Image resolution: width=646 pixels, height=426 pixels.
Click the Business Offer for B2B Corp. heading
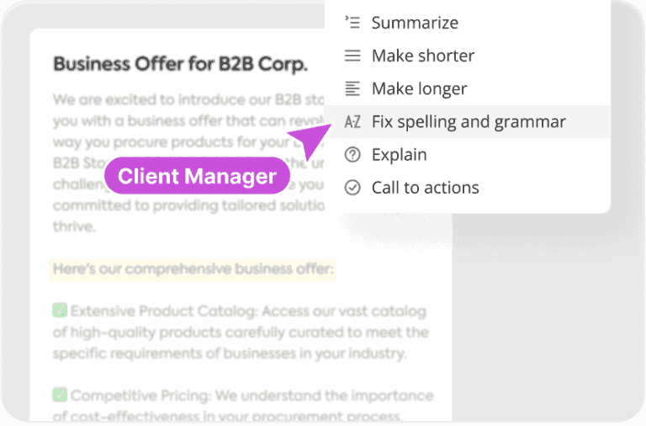180,64
